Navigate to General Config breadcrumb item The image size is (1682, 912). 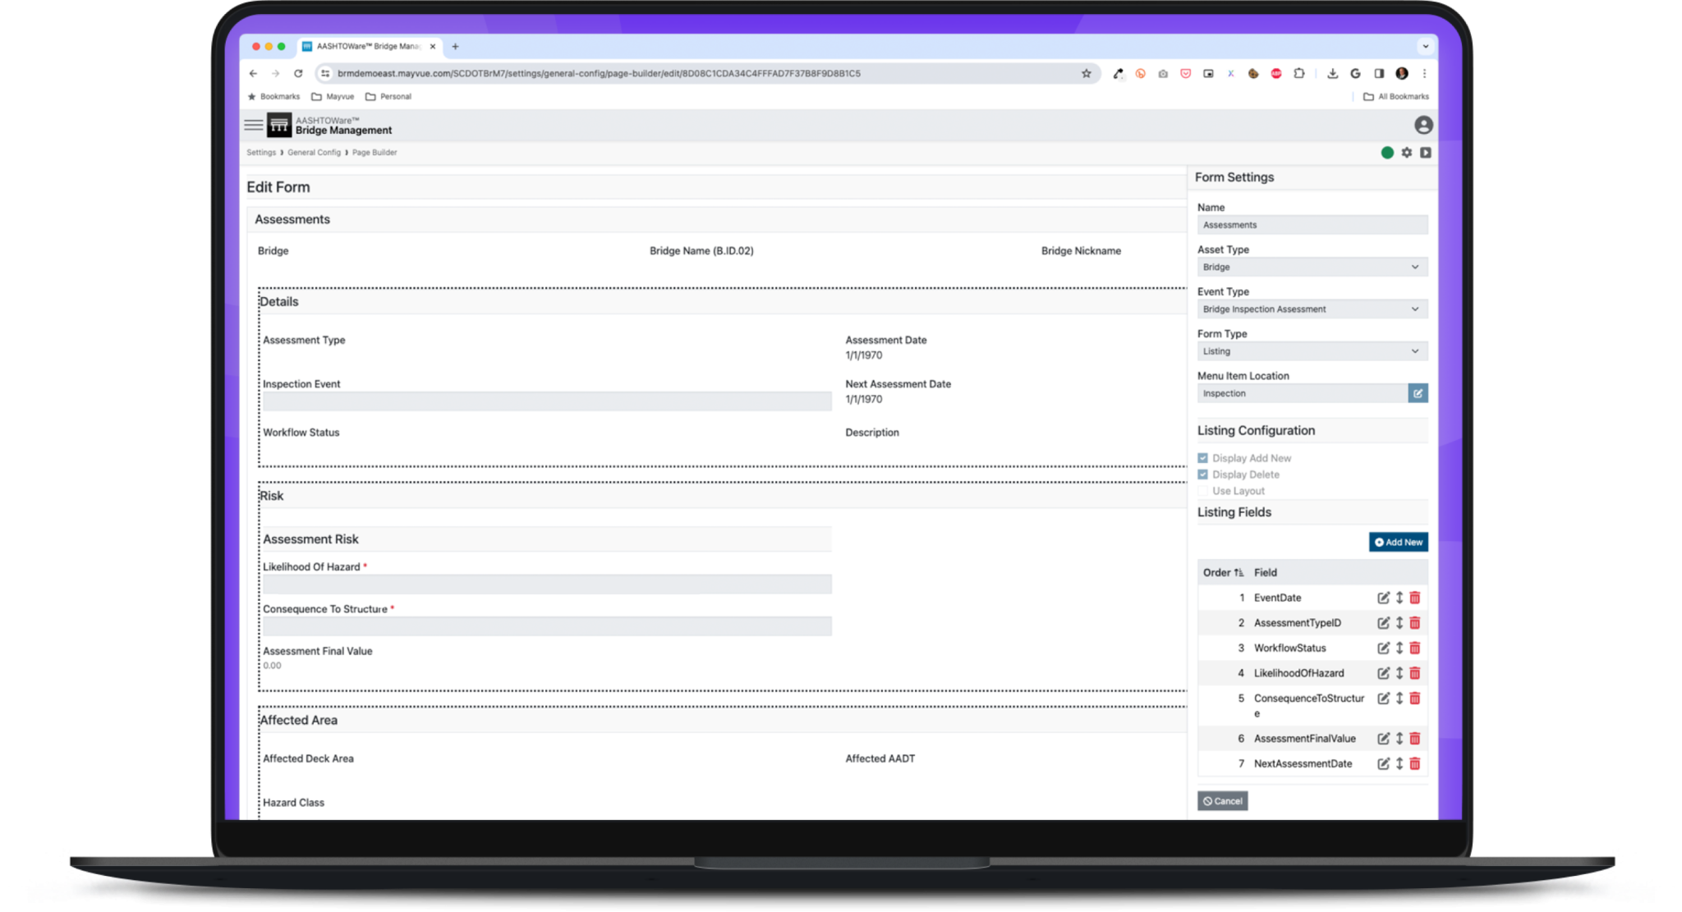(x=314, y=153)
